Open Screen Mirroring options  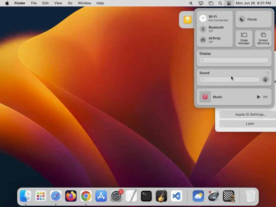[263, 39]
